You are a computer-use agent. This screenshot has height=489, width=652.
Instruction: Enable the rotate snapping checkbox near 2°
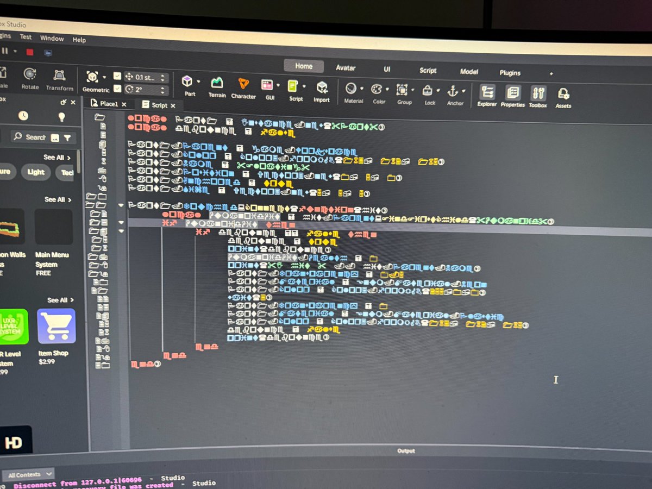click(x=117, y=89)
